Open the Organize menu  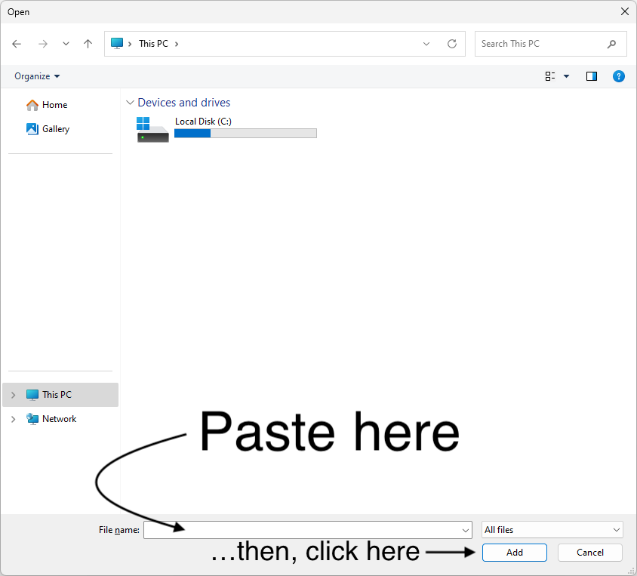tap(36, 76)
